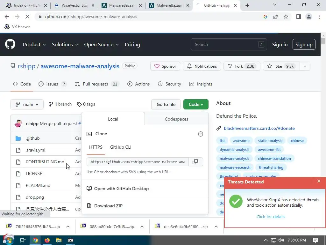The image size is (326, 245).
Task: Go back to previous page
Action: (x=7, y=17)
